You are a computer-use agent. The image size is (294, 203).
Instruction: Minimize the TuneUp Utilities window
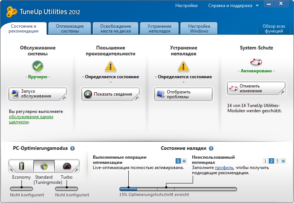pyautogui.click(x=269, y=4)
